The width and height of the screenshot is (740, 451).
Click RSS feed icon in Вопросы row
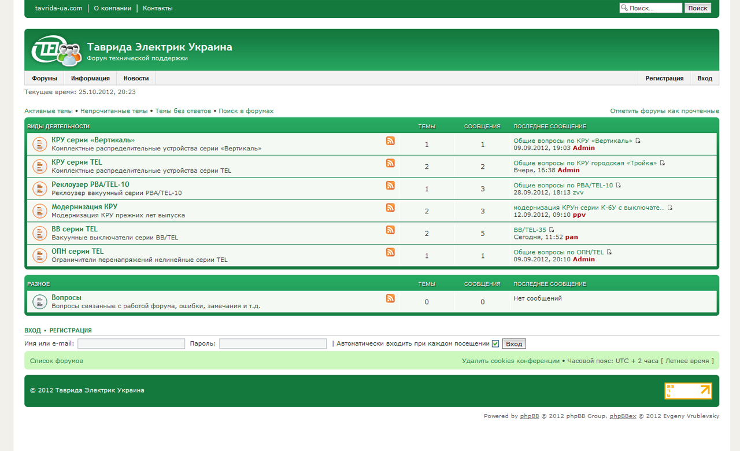click(x=390, y=298)
